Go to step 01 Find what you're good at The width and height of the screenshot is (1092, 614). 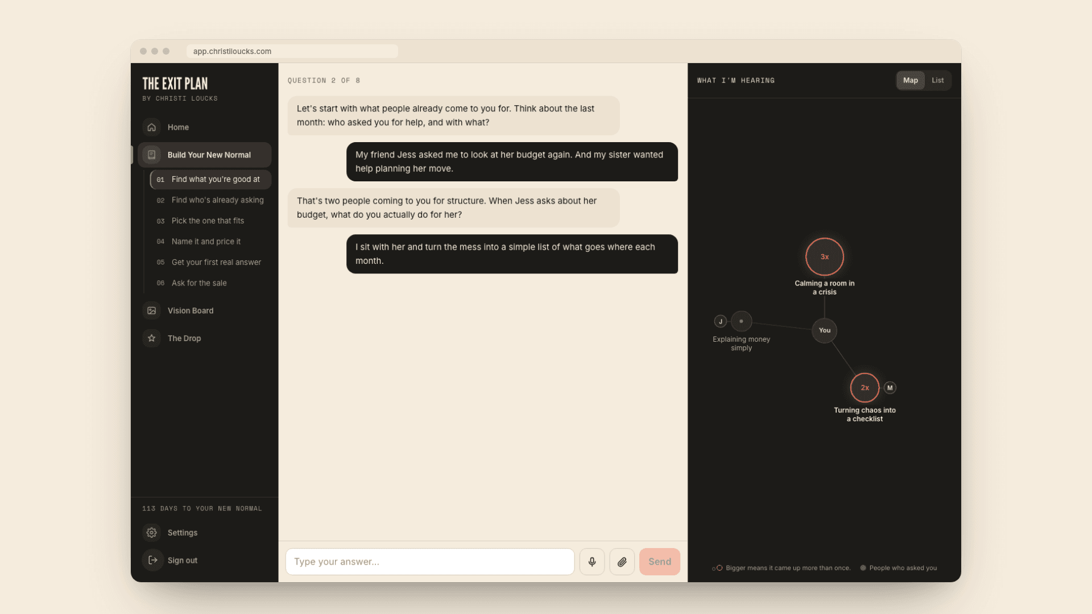point(210,179)
